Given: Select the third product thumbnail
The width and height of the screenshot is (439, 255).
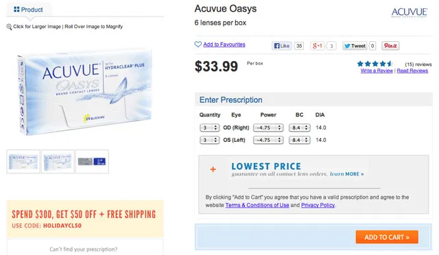Looking at the screenshot, I should 92,162.
